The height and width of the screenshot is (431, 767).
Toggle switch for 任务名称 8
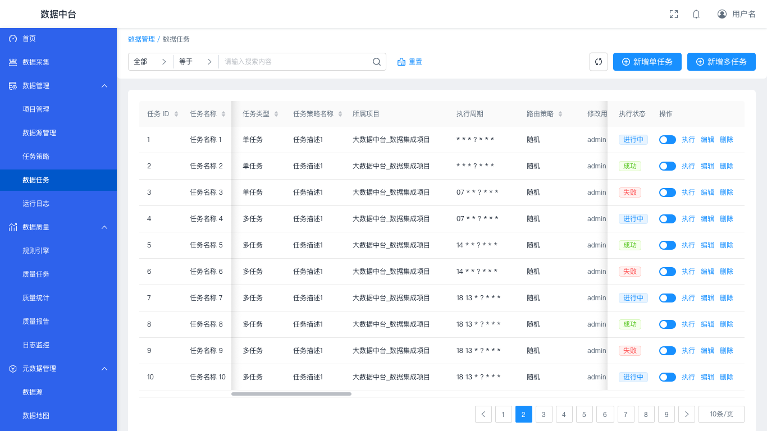668,324
